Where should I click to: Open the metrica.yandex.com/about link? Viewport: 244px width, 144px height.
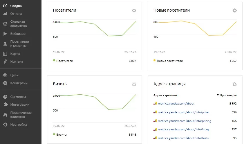click(176, 104)
